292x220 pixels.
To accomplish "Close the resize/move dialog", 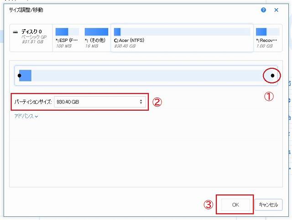I will [x=276, y=10].
